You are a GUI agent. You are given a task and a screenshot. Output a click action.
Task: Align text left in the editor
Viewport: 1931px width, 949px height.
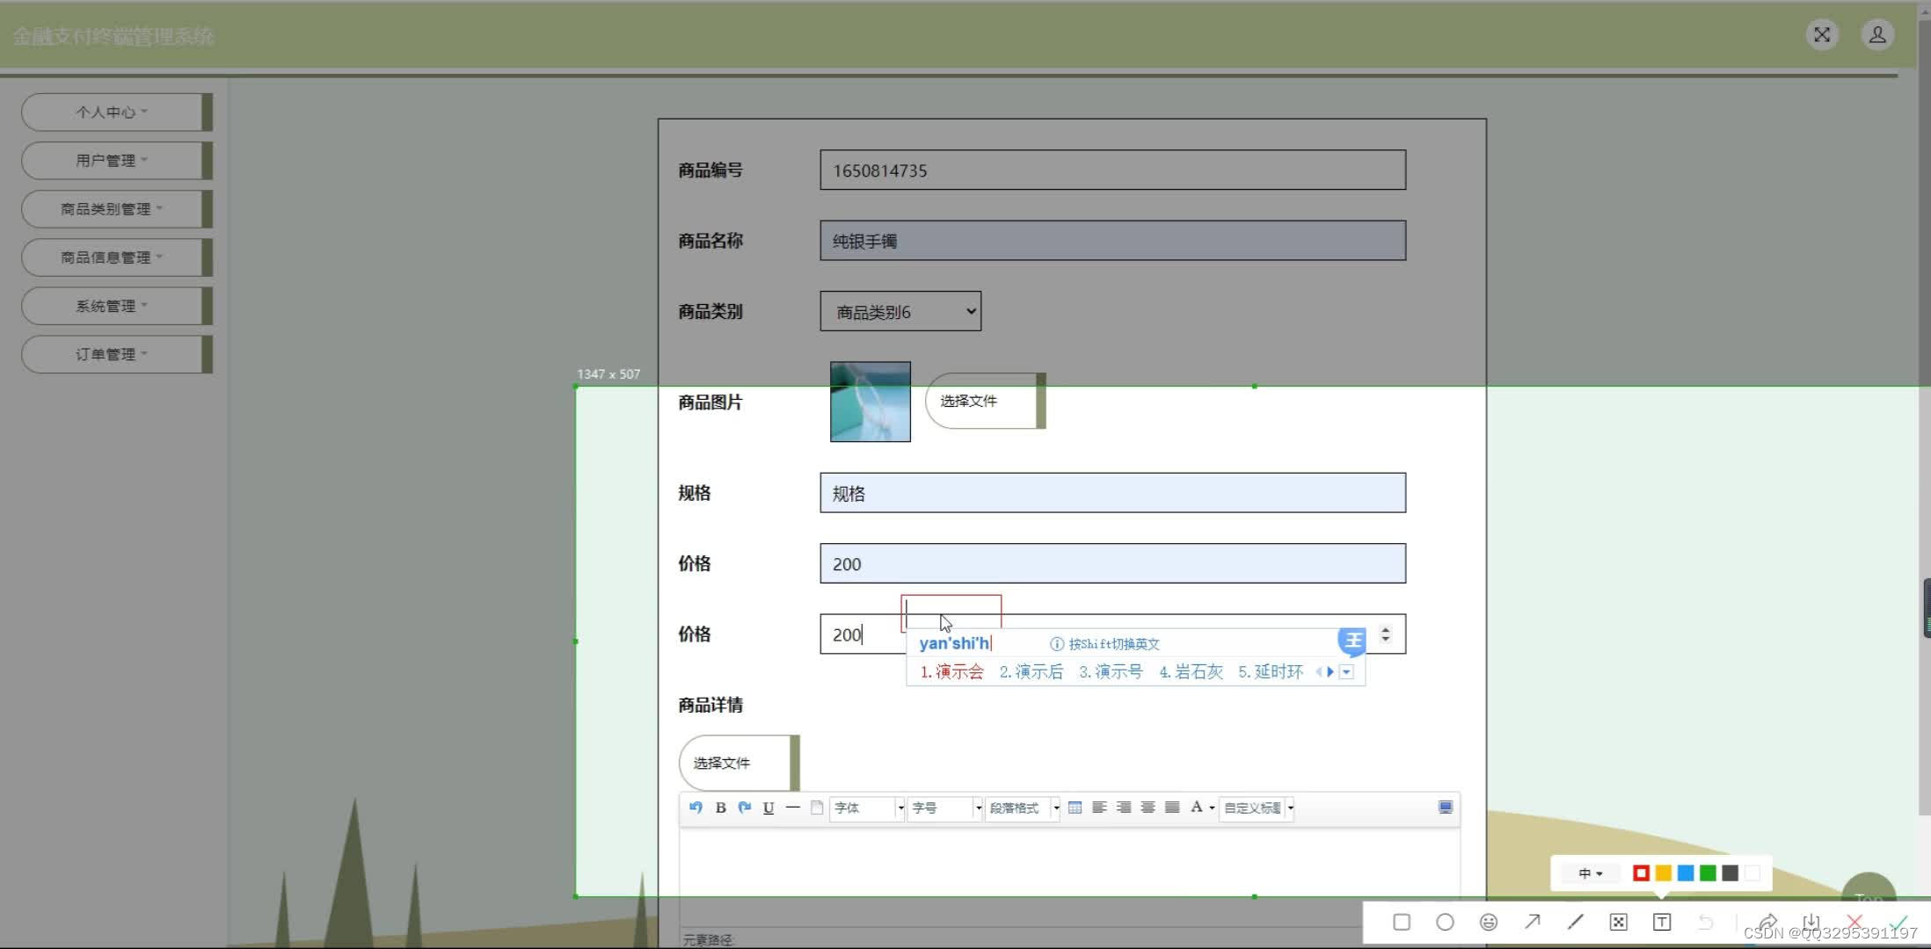(x=1099, y=808)
